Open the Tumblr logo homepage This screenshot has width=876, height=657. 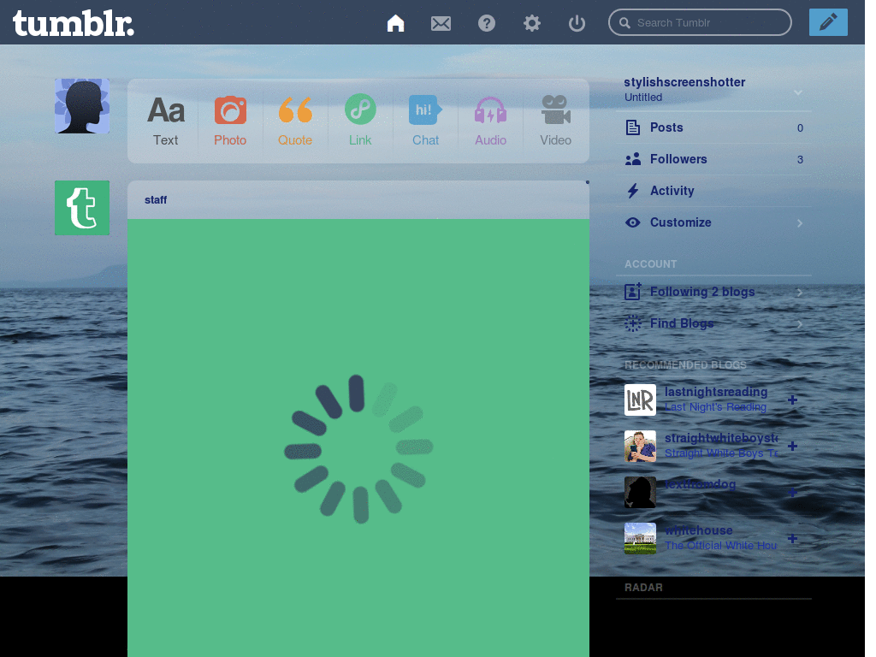point(74,23)
